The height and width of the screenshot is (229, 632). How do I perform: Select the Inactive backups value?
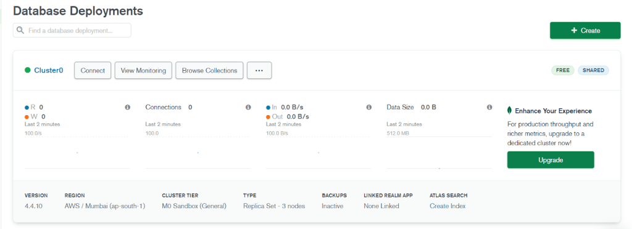click(x=333, y=206)
